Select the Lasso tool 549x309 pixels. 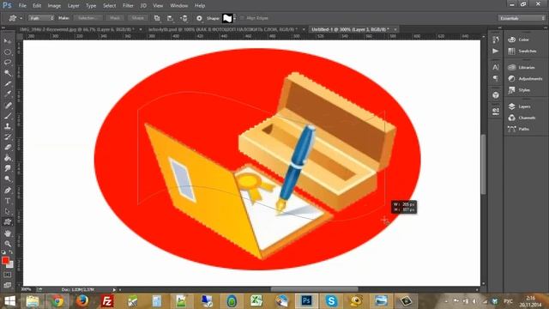click(x=8, y=63)
